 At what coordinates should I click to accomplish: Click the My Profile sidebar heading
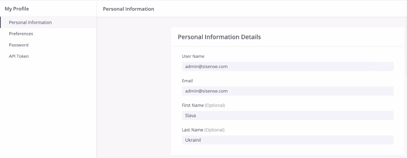pyautogui.click(x=17, y=9)
